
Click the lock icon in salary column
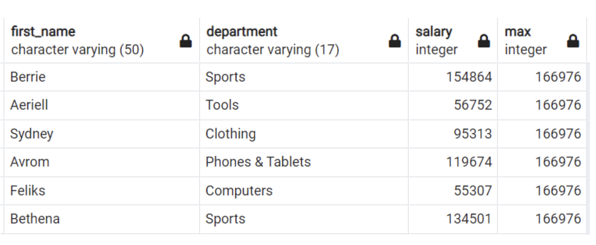click(x=484, y=41)
